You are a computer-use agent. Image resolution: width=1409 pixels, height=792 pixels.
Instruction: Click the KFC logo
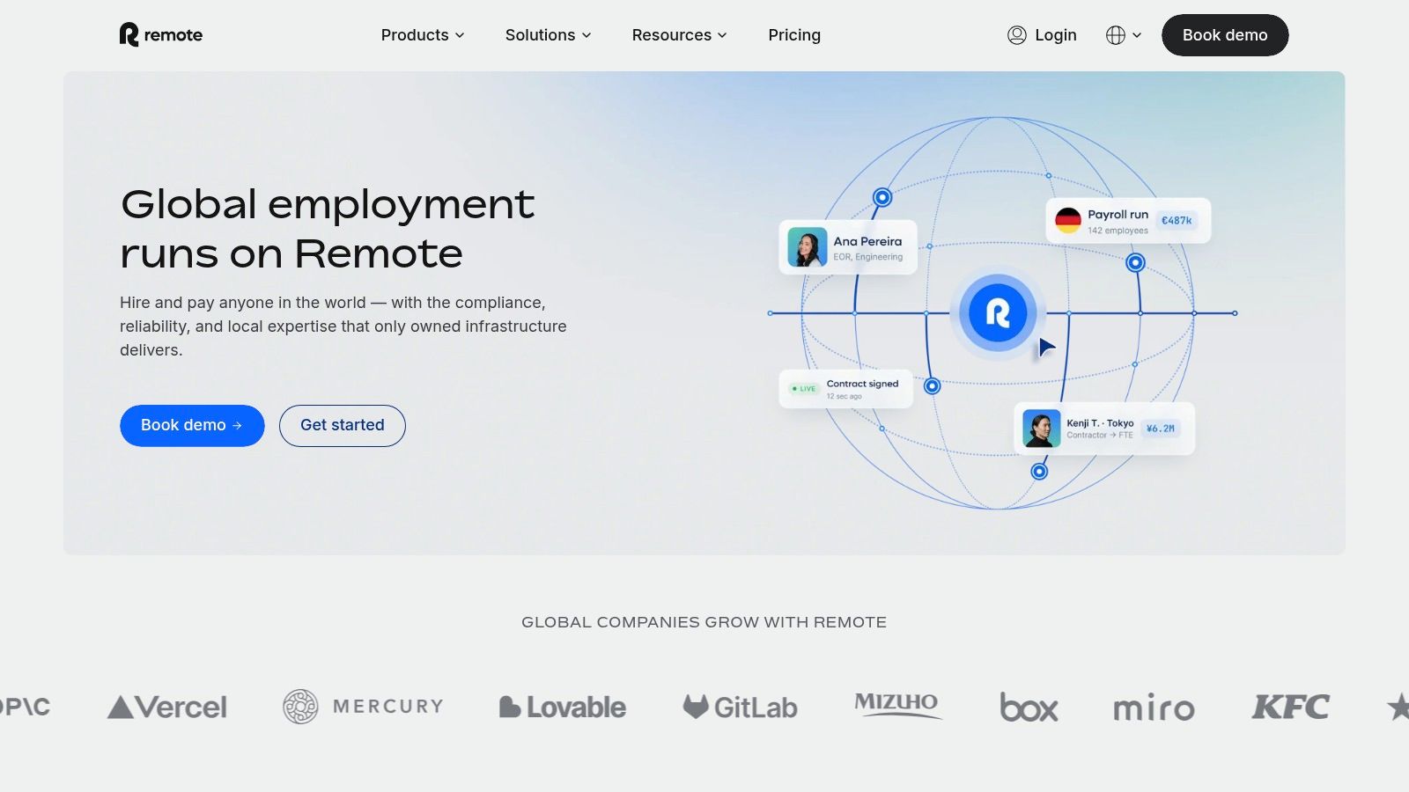pyautogui.click(x=1291, y=707)
